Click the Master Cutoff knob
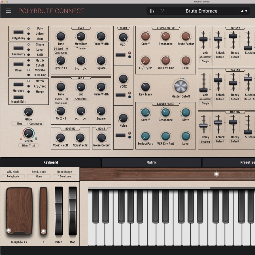255x255 pixels. 181,86
